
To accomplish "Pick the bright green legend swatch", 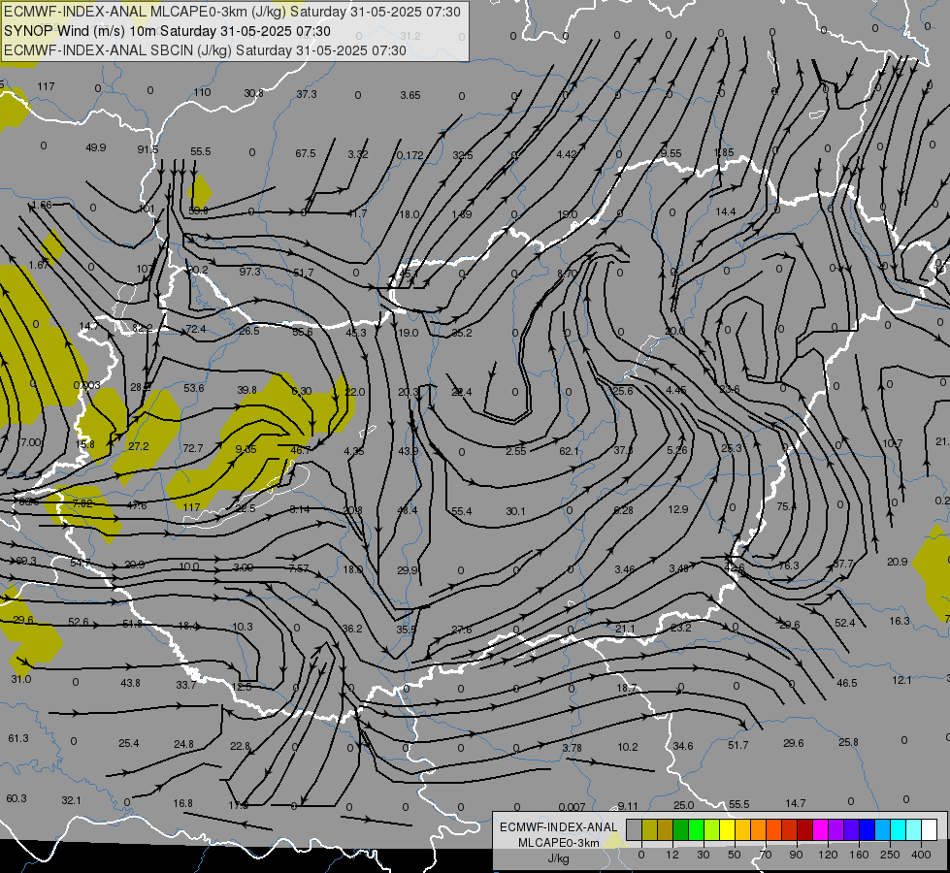I will (696, 829).
